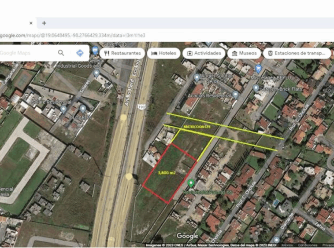Filter map by Actividades

coord(203,53)
